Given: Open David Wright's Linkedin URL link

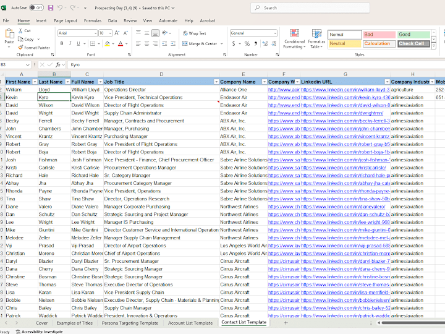Looking at the screenshot, I should 342,113.
